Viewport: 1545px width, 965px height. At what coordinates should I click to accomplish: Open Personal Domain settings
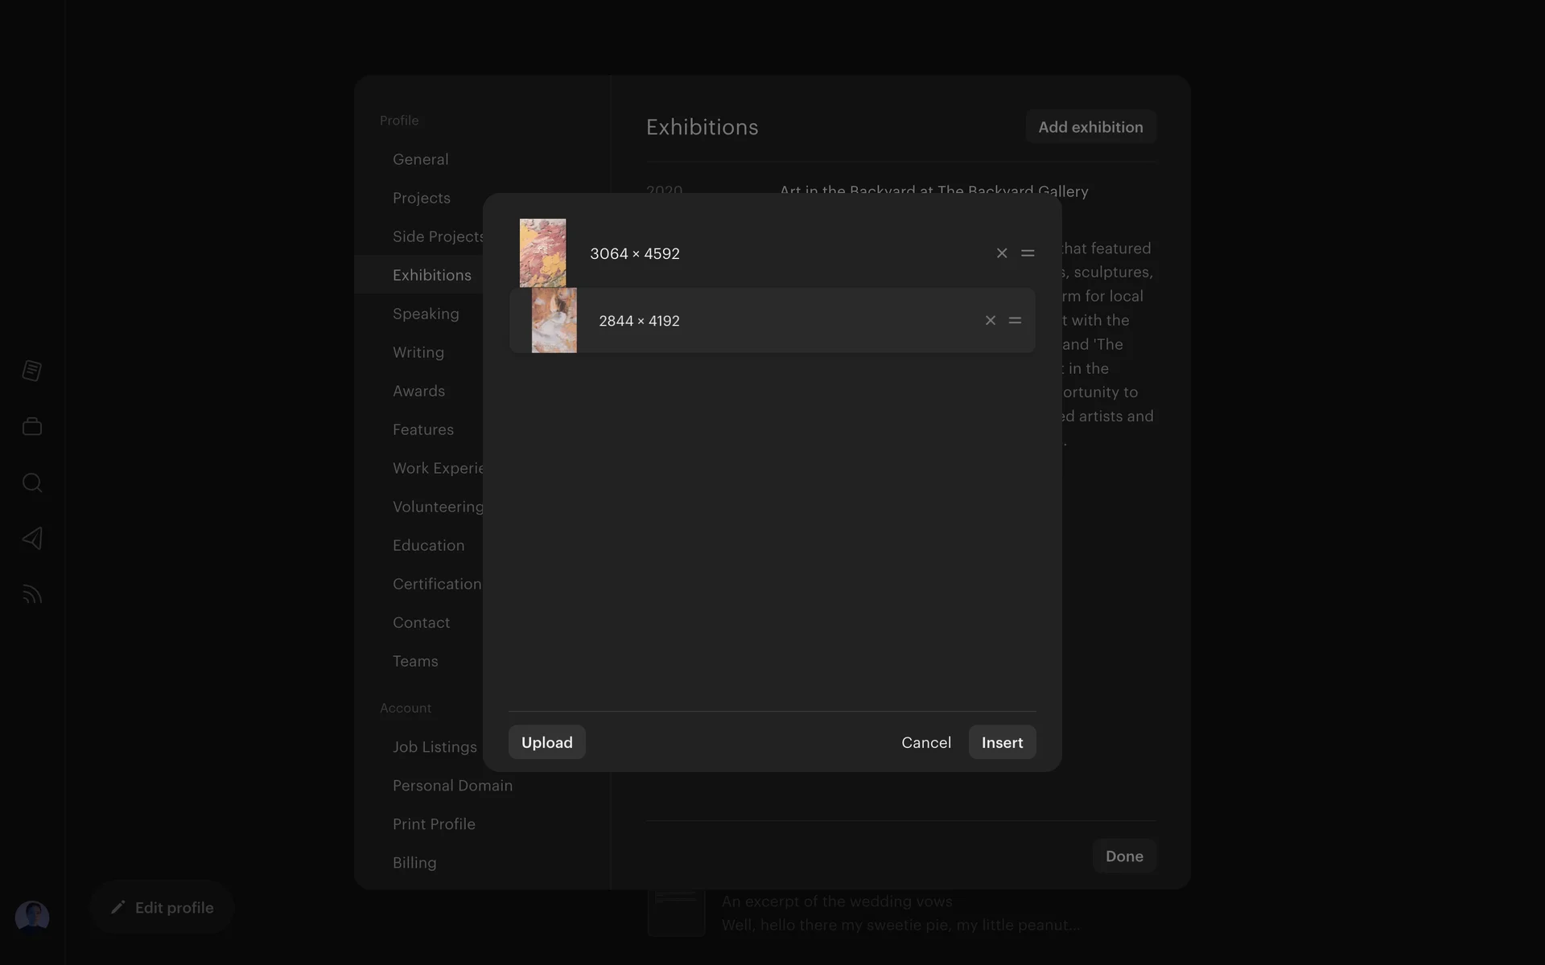click(452, 786)
